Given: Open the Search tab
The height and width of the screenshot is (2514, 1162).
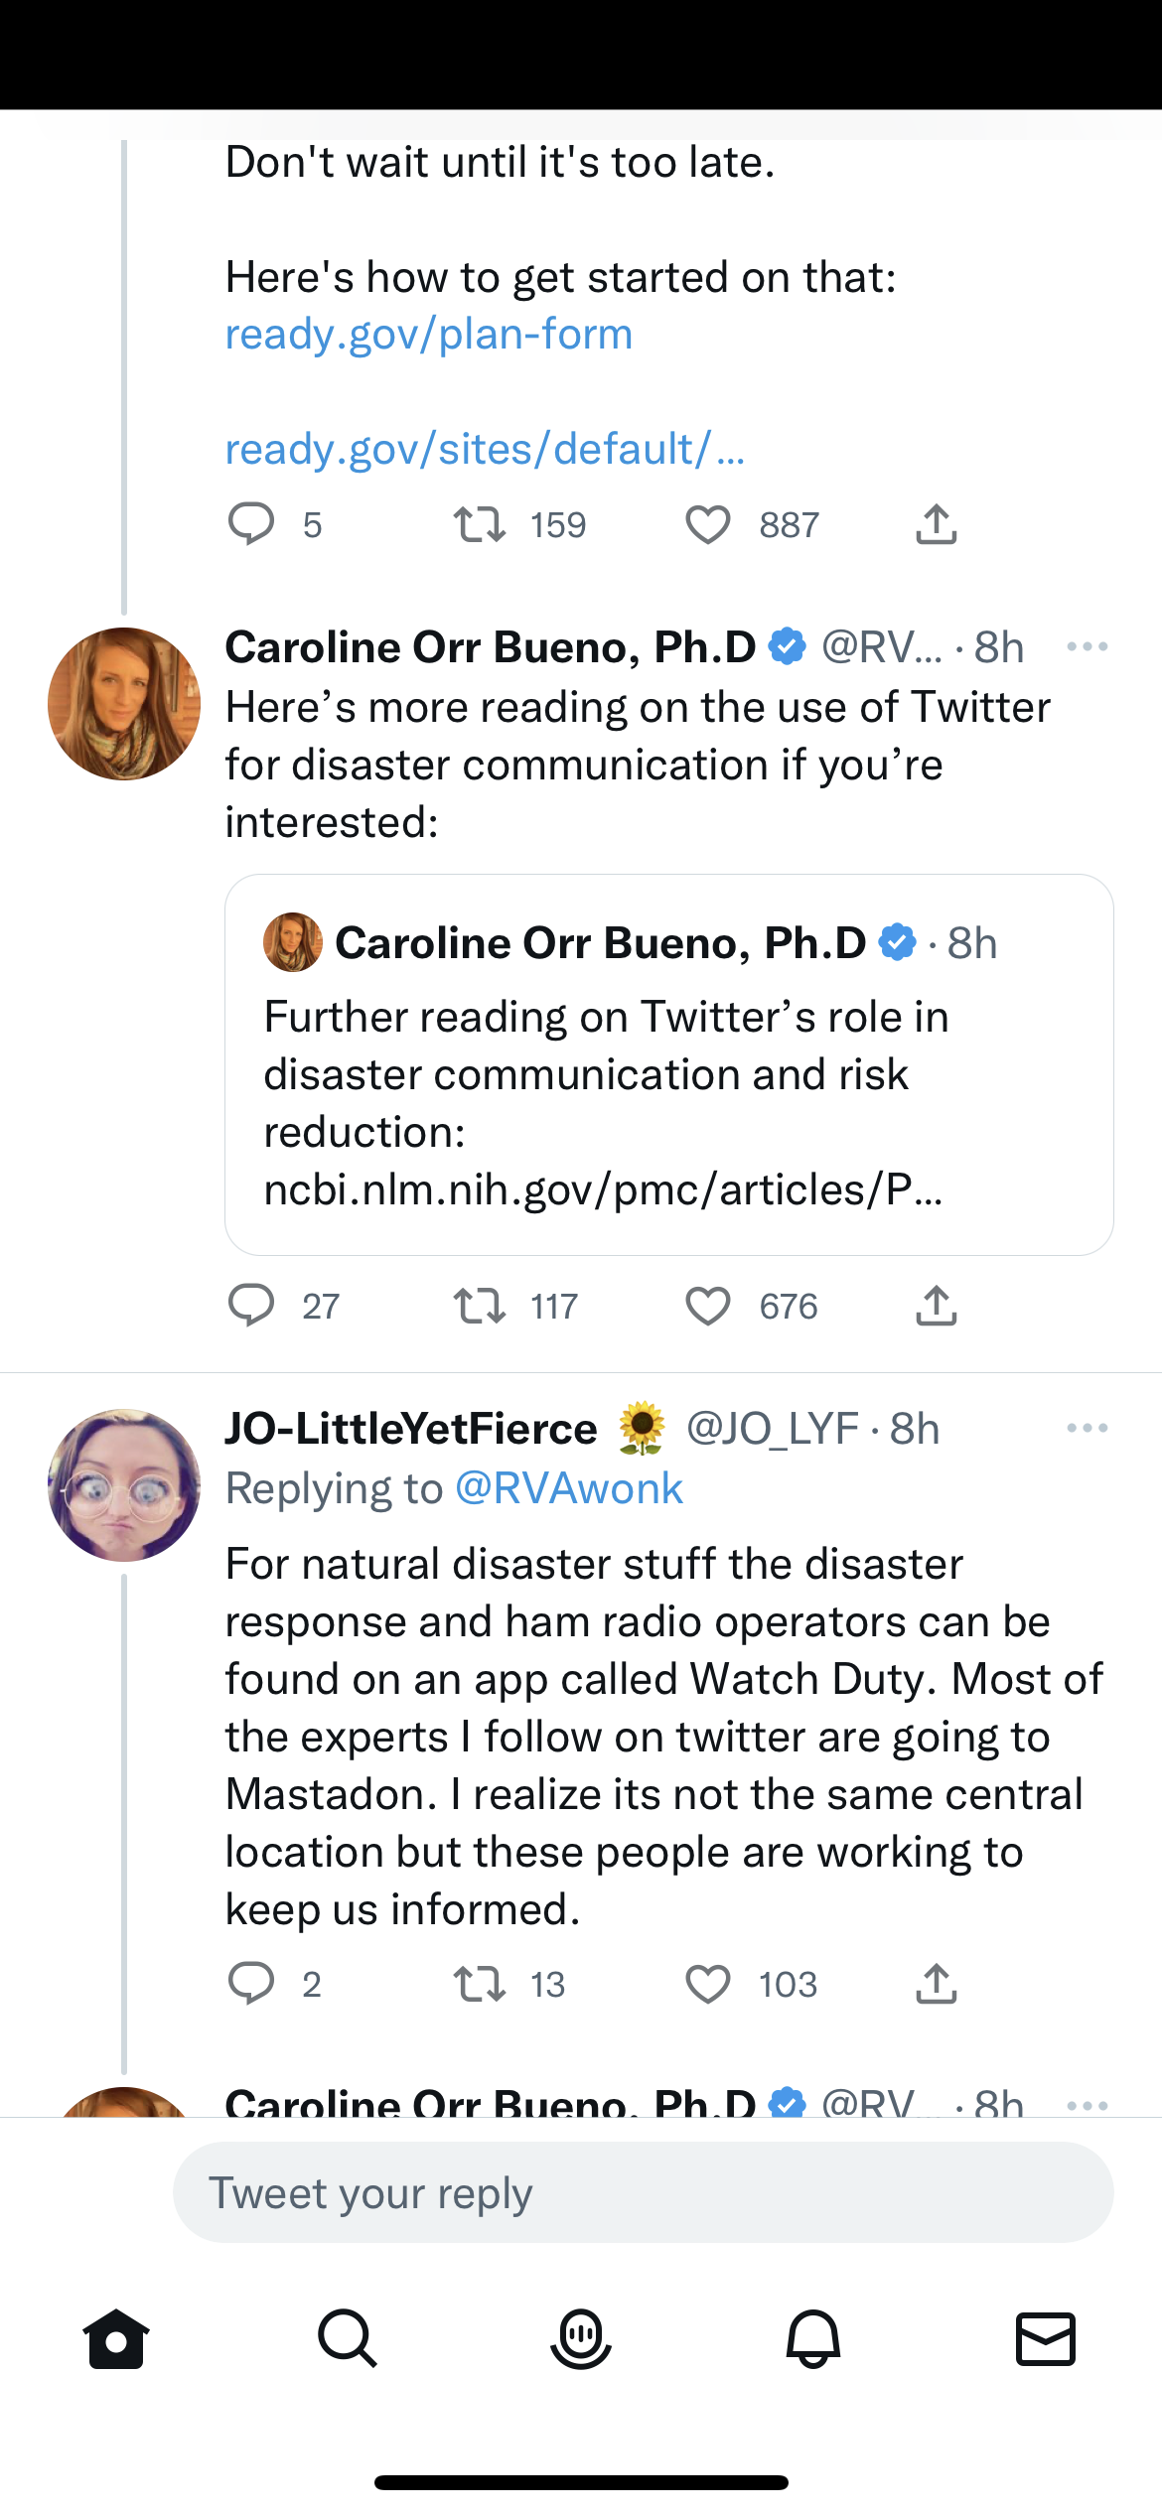Looking at the screenshot, I should pos(348,2339).
